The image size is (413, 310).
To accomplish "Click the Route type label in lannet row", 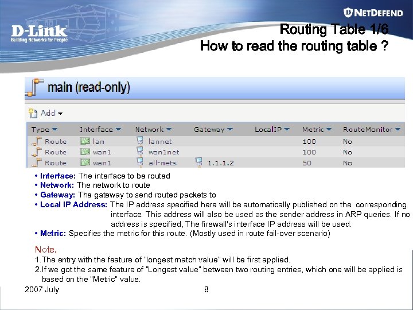I will (x=56, y=142).
